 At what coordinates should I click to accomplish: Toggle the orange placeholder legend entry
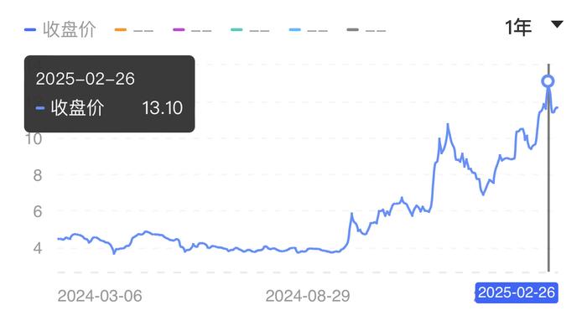point(134,30)
